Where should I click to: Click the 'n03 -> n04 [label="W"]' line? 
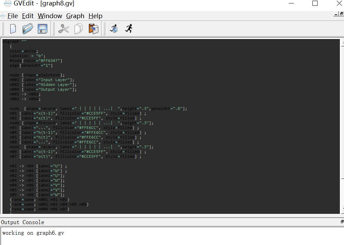click(x=38, y=171)
